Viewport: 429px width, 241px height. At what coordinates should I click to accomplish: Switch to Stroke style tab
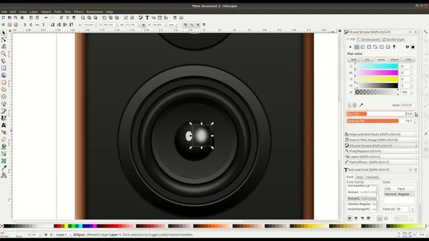point(393,39)
